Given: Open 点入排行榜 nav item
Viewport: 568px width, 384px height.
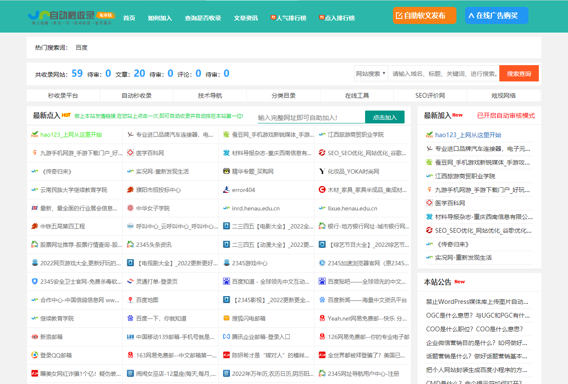Looking at the screenshot, I should point(337,18).
